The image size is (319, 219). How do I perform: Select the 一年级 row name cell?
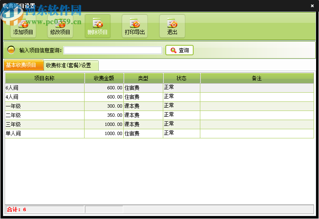pos(45,106)
